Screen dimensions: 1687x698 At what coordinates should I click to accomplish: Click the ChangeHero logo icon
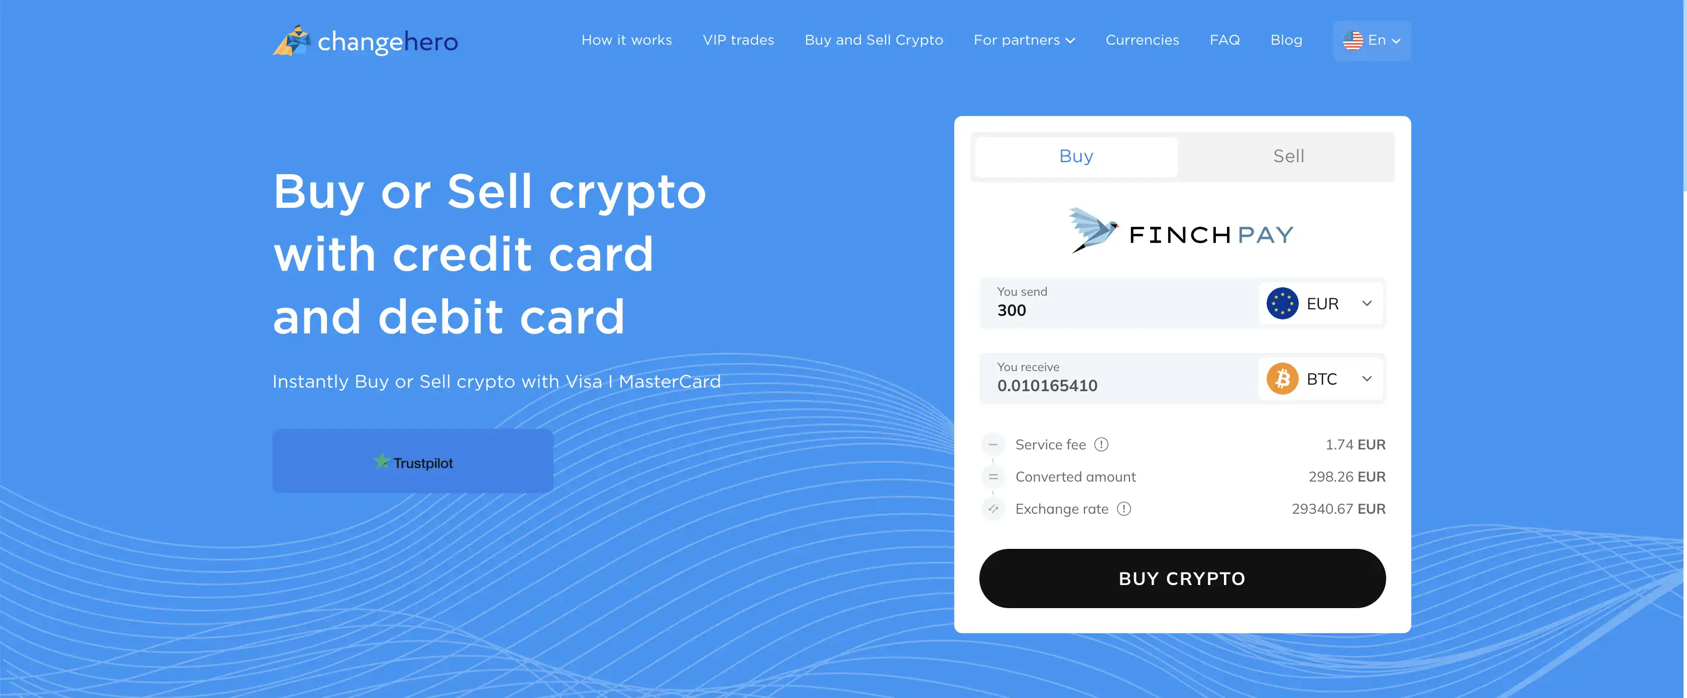(290, 40)
